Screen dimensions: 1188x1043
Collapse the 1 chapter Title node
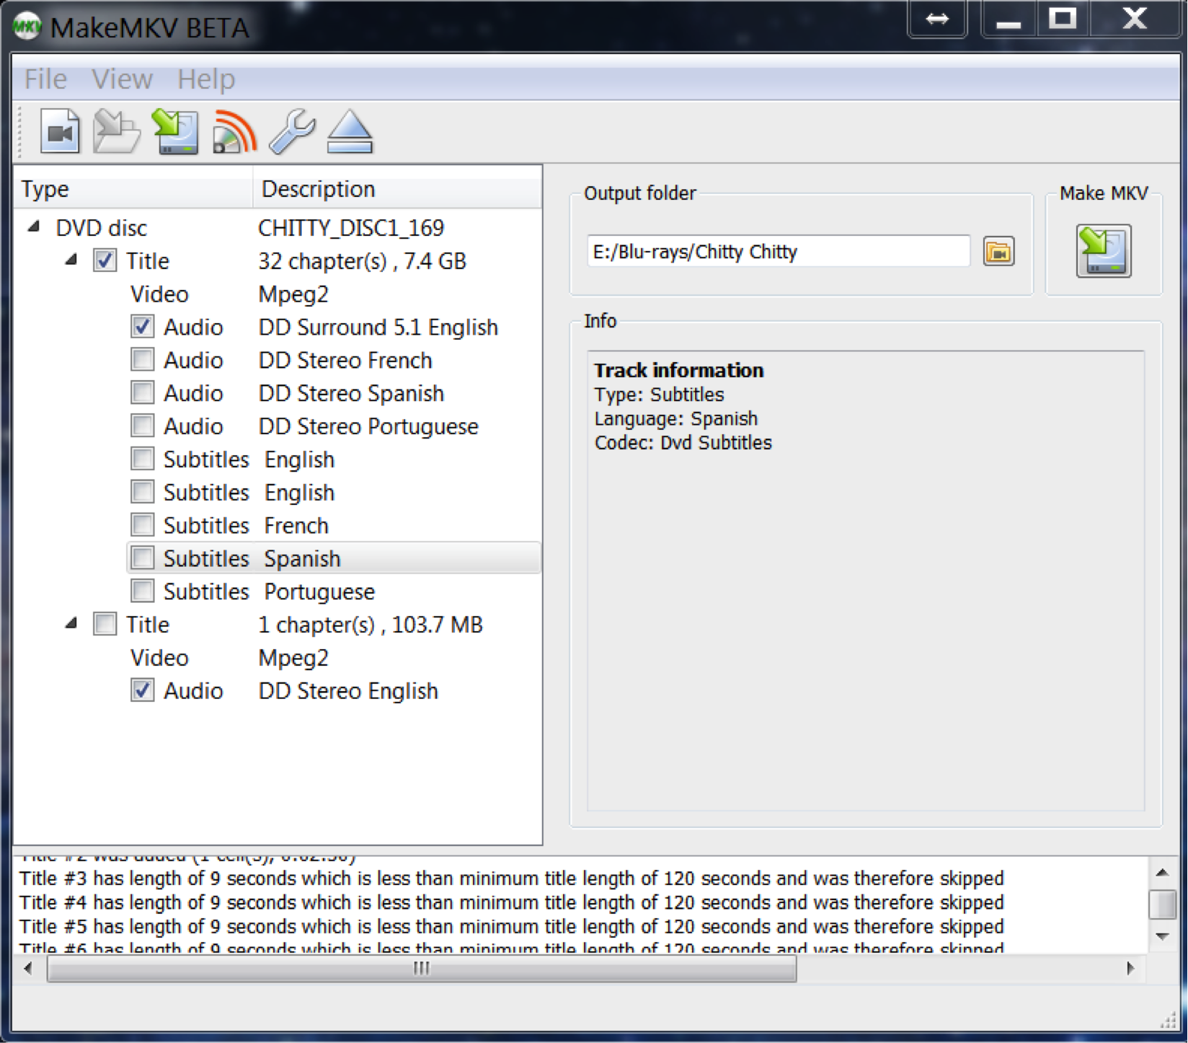coord(71,623)
